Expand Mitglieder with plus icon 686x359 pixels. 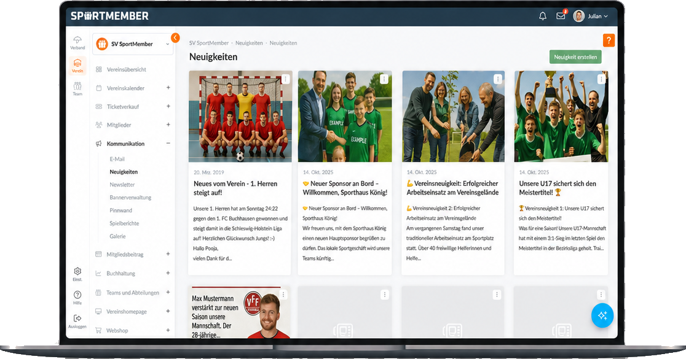(x=168, y=125)
